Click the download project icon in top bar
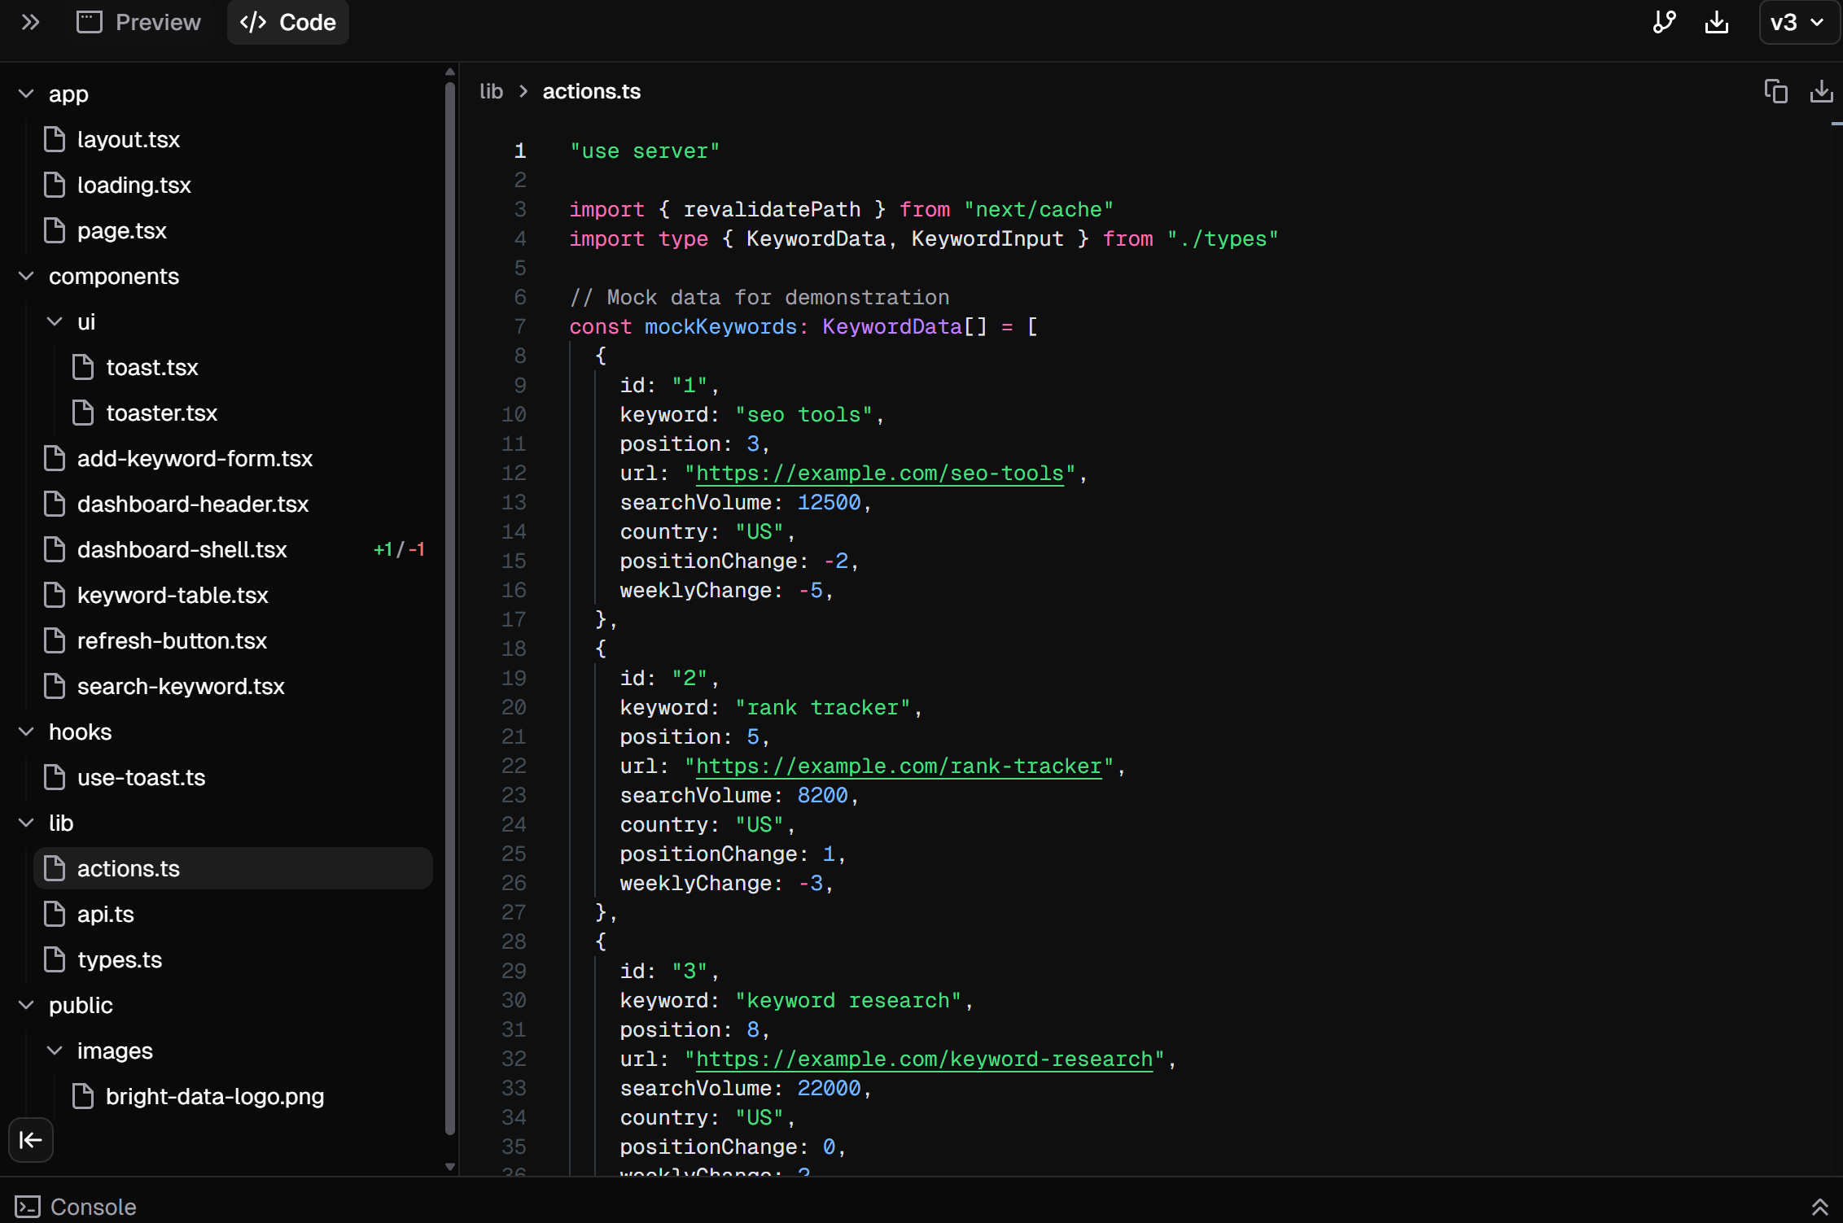 (x=1717, y=22)
